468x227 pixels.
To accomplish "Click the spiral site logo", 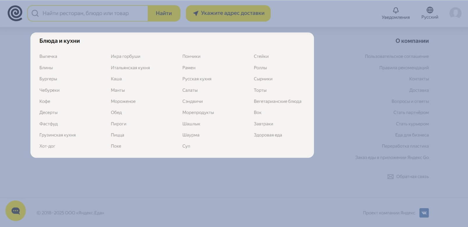I will 15,13.
